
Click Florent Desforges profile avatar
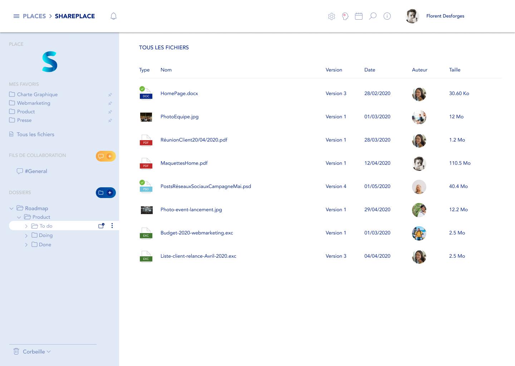point(412,16)
